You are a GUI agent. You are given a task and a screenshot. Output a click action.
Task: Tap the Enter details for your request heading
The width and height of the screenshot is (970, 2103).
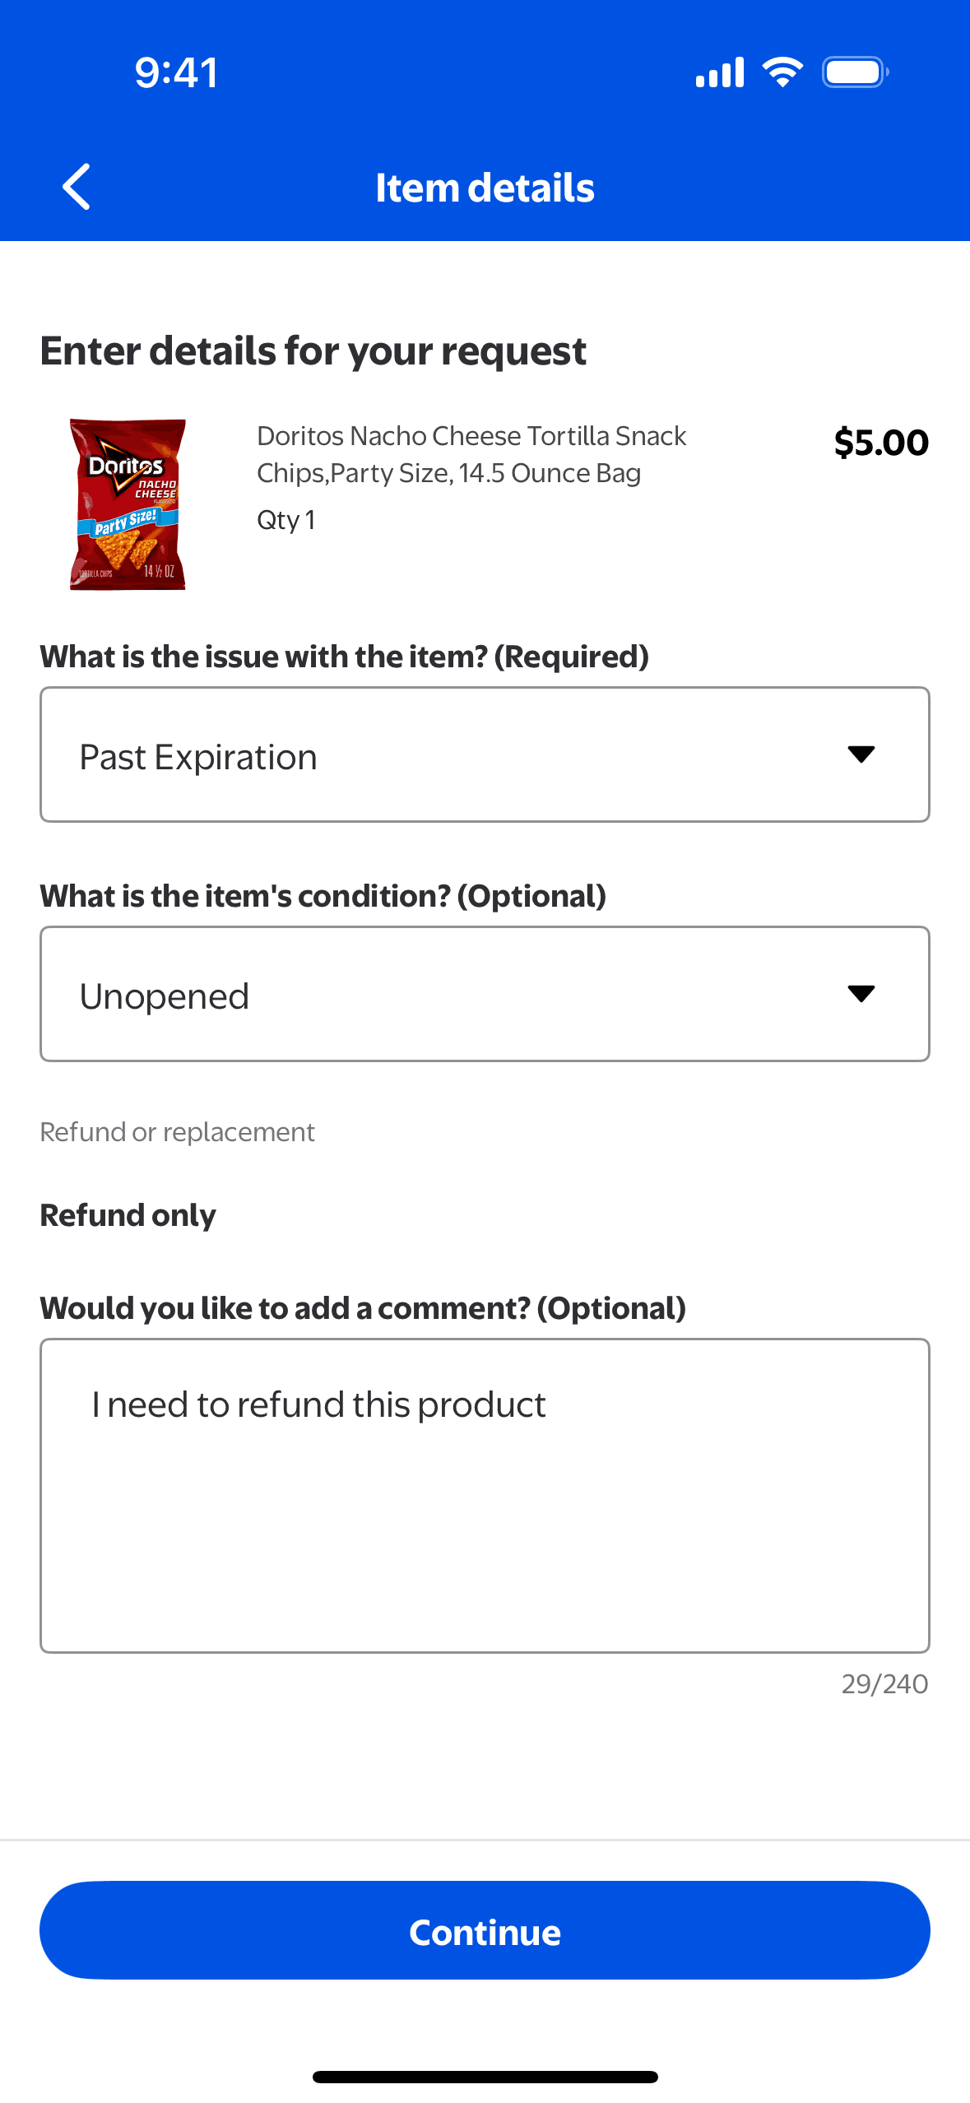point(313,351)
